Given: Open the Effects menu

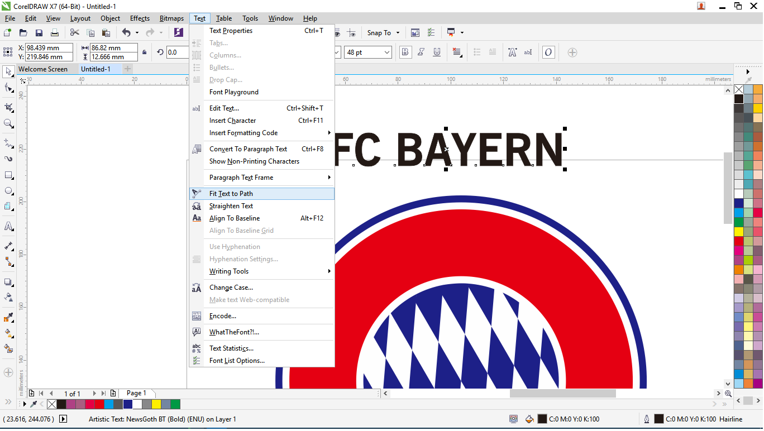Looking at the screenshot, I should point(140,18).
